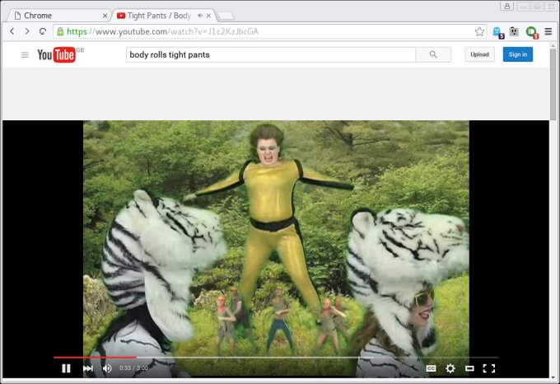Mute audio on the Tight Pants tab
This screenshot has height=384, width=560.
pyautogui.click(x=200, y=16)
